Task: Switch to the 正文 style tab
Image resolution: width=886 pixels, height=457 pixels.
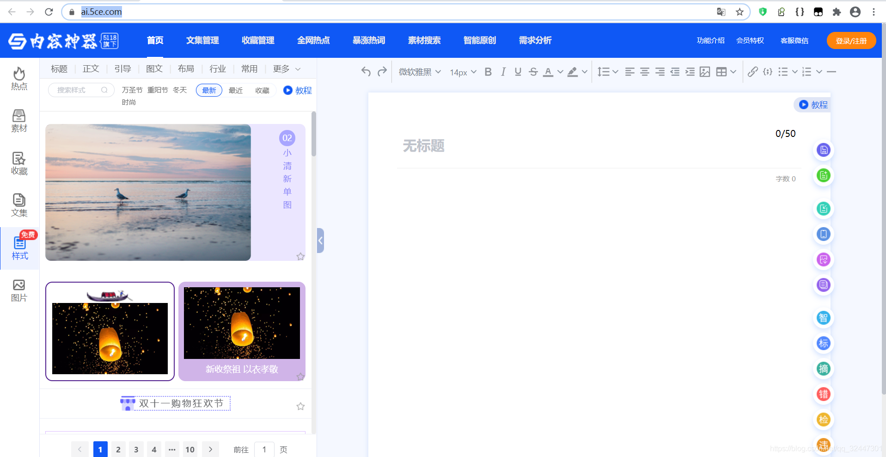Action: [x=91, y=69]
